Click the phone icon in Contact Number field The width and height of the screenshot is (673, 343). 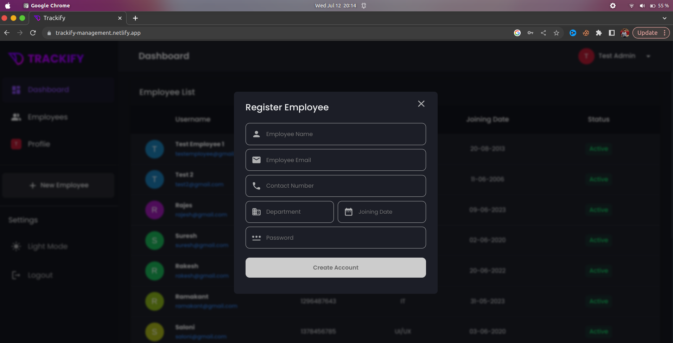click(x=256, y=186)
